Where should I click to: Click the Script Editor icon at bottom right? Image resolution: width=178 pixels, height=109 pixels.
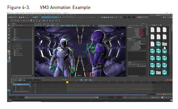click(x=171, y=100)
